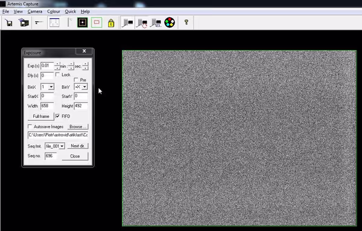
Task: Click the loop exposure icon with red arrow
Action: (x=142, y=23)
